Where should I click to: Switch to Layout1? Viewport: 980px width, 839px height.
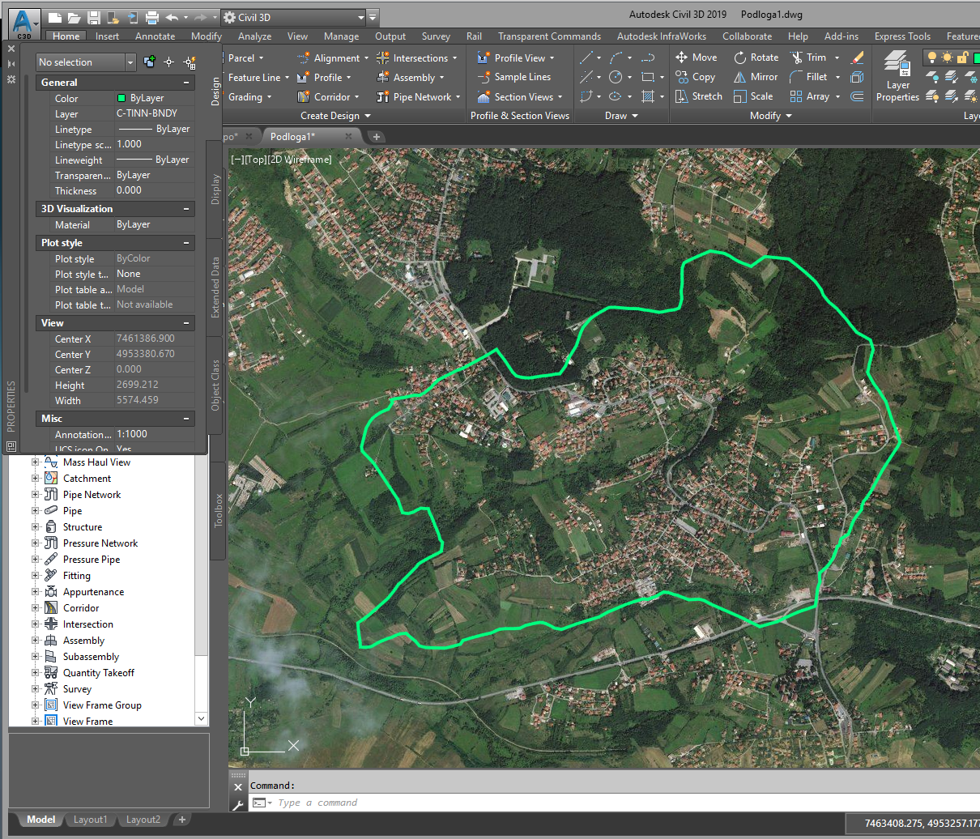(x=90, y=819)
